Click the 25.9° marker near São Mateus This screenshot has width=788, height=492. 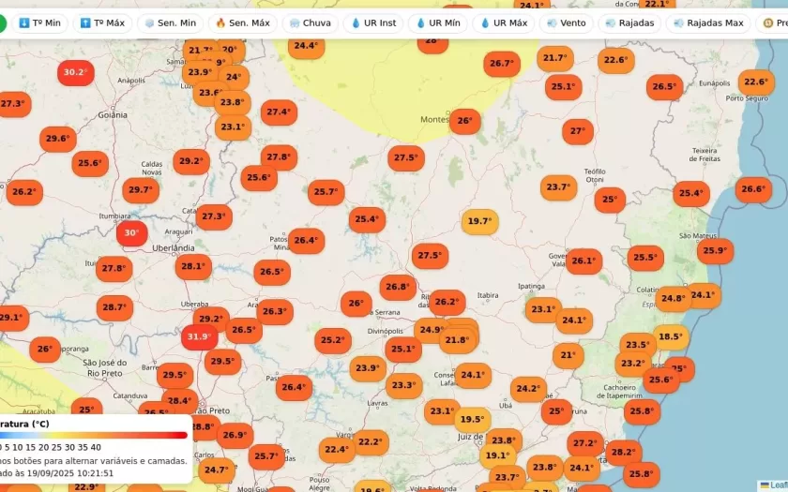(715, 250)
